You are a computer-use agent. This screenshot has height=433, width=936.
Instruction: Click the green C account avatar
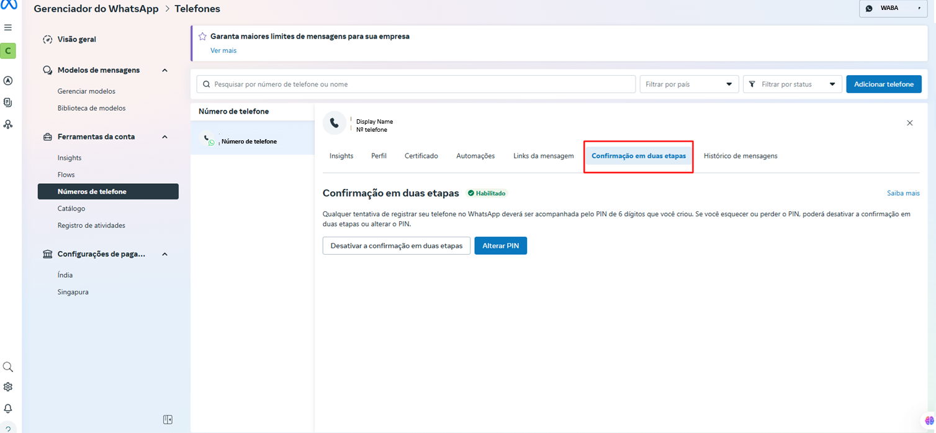pyautogui.click(x=8, y=51)
